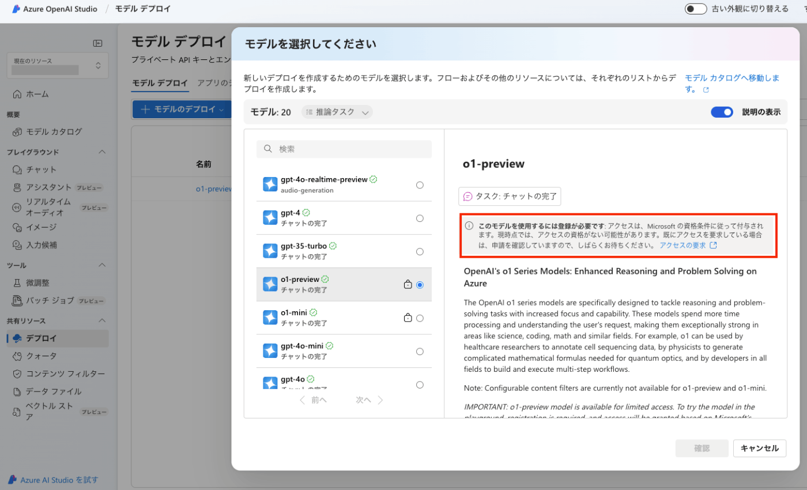Collapse the ツール section chevron
The width and height of the screenshot is (807, 490).
(102, 265)
